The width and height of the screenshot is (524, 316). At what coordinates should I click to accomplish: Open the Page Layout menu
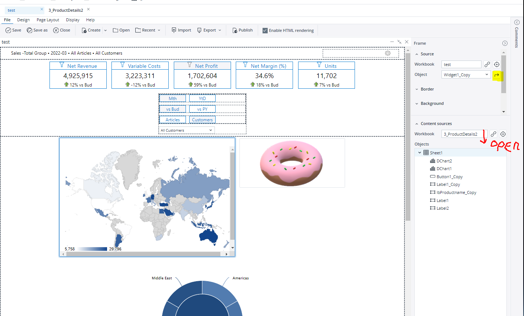click(48, 20)
